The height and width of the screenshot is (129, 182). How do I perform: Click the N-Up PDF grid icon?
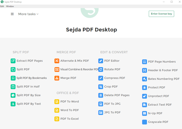click(144, 113)
